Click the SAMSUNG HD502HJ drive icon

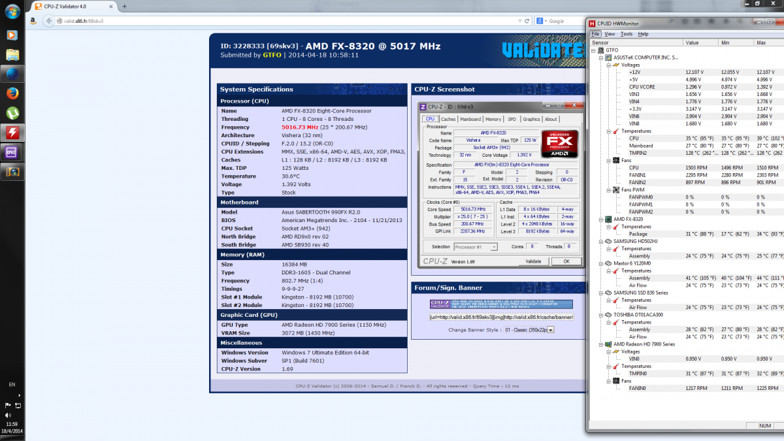pyautogui.click(x=609, y=241)
